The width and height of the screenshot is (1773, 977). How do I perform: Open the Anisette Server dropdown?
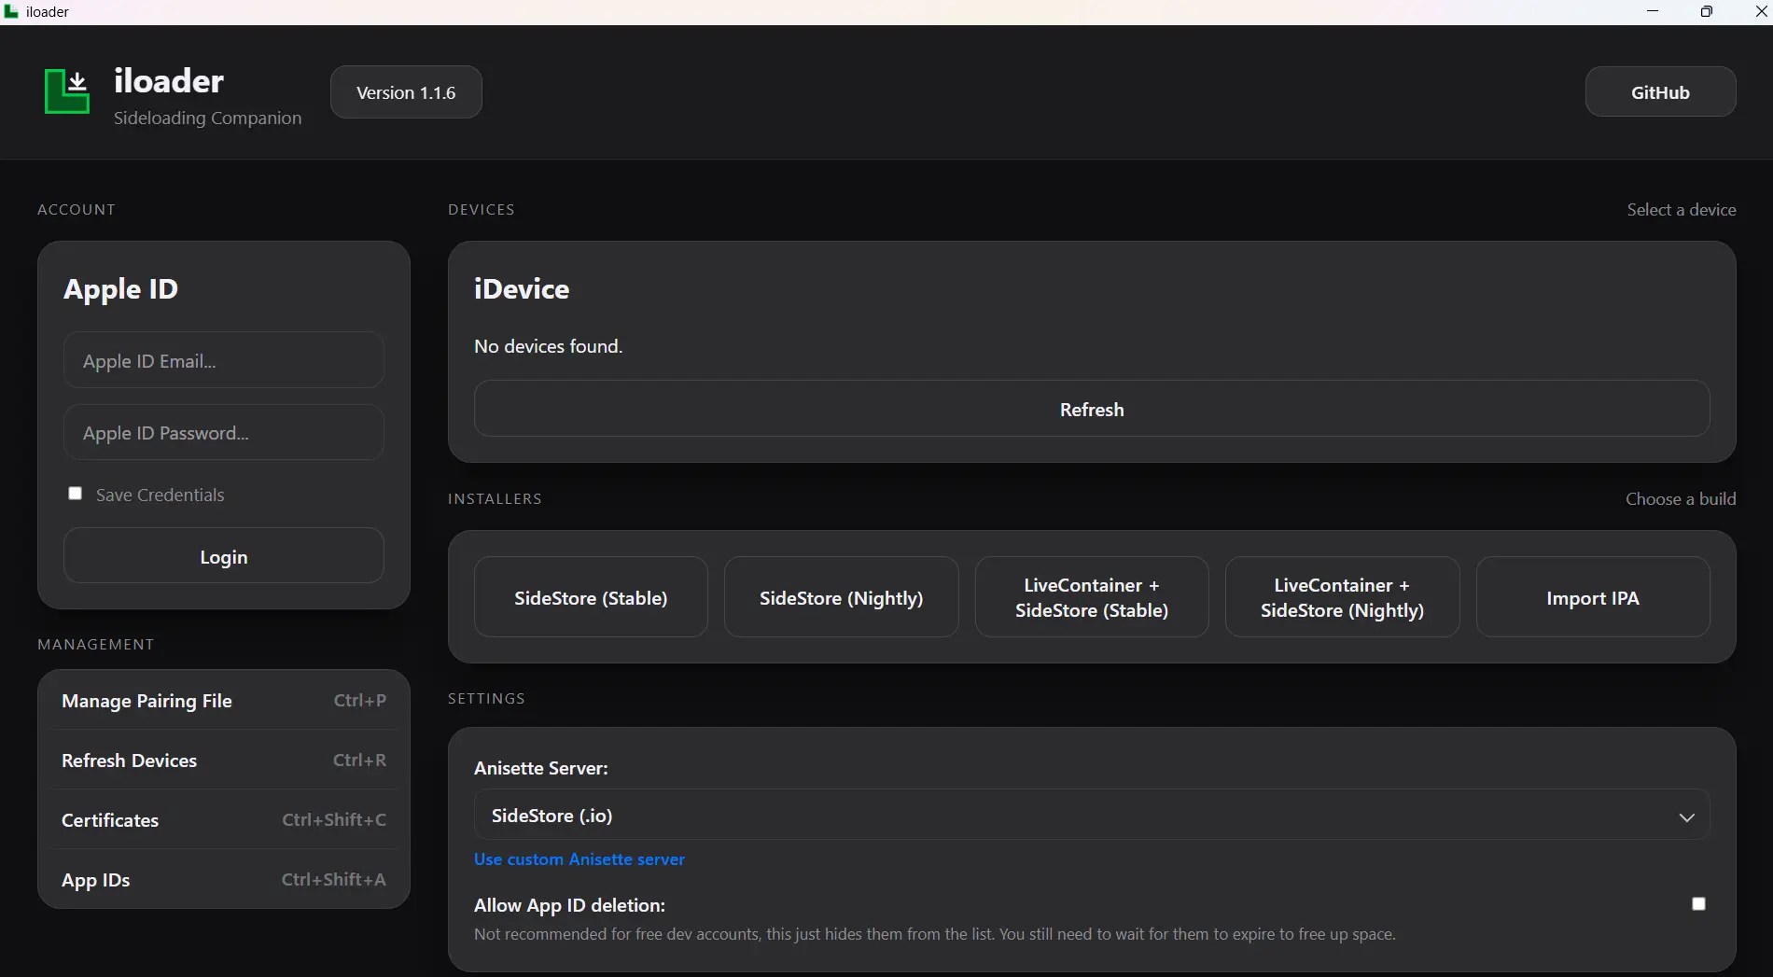[x=1092, y=816]
